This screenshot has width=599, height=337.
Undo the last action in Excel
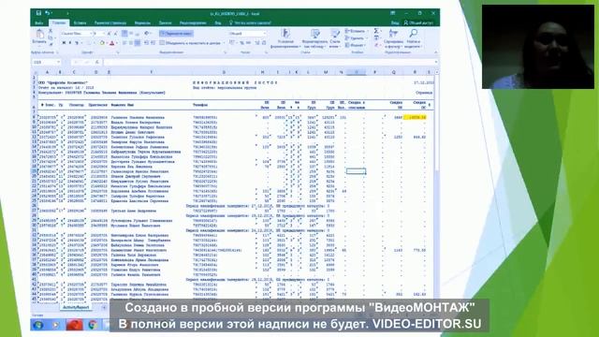(48, 13)
